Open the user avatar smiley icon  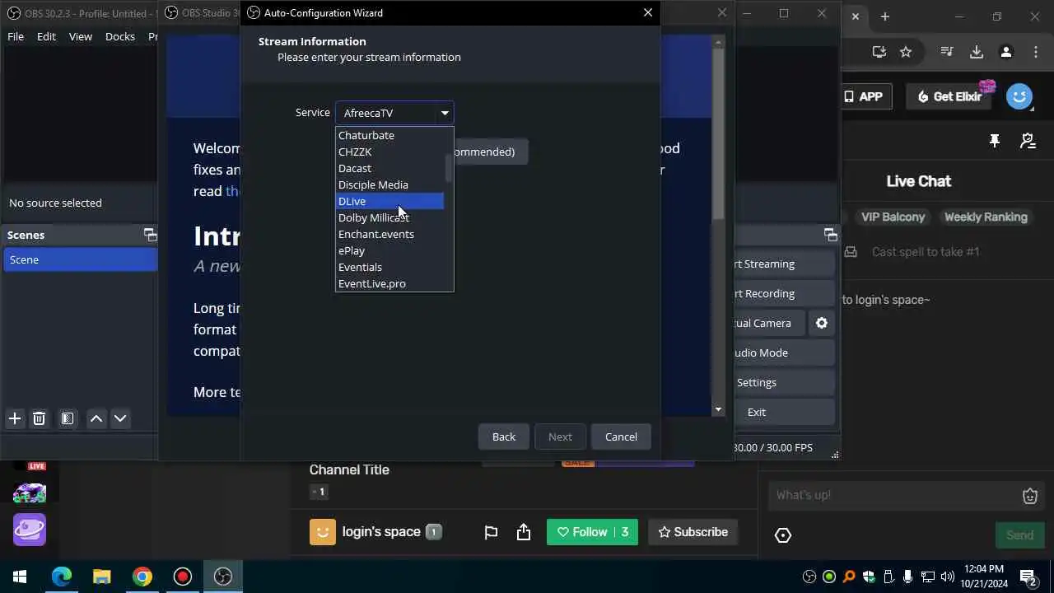coord(1019,96)
